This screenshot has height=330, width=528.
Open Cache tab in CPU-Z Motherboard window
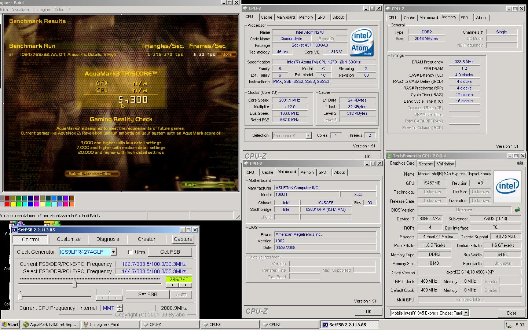tap(267, 172)
